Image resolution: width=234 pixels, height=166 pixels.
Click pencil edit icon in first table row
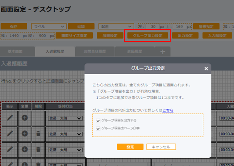10,118
